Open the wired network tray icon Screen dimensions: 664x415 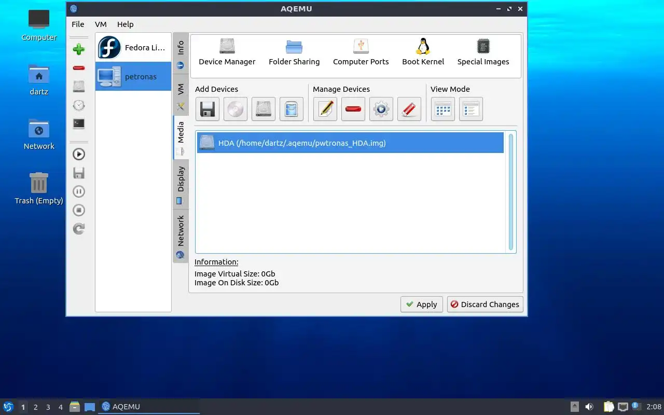pos(623,407)
